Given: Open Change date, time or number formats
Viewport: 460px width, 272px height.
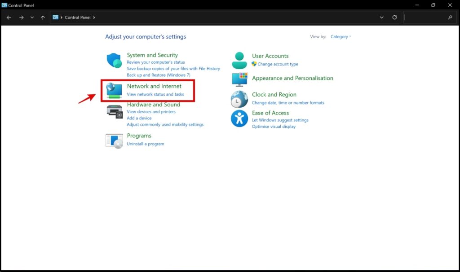Looking at the screenshot, I should (x=288, y=103).
